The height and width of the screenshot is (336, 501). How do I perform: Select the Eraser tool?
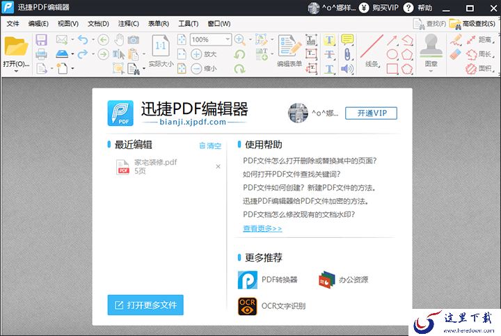click(456, 54)
